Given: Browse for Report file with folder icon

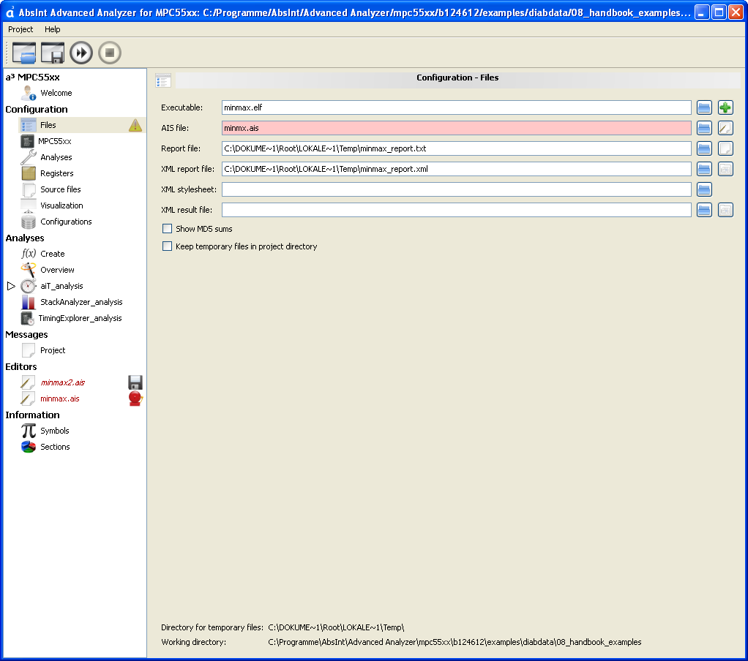Looking at the screenshot, I should click(x=704, y=148).
